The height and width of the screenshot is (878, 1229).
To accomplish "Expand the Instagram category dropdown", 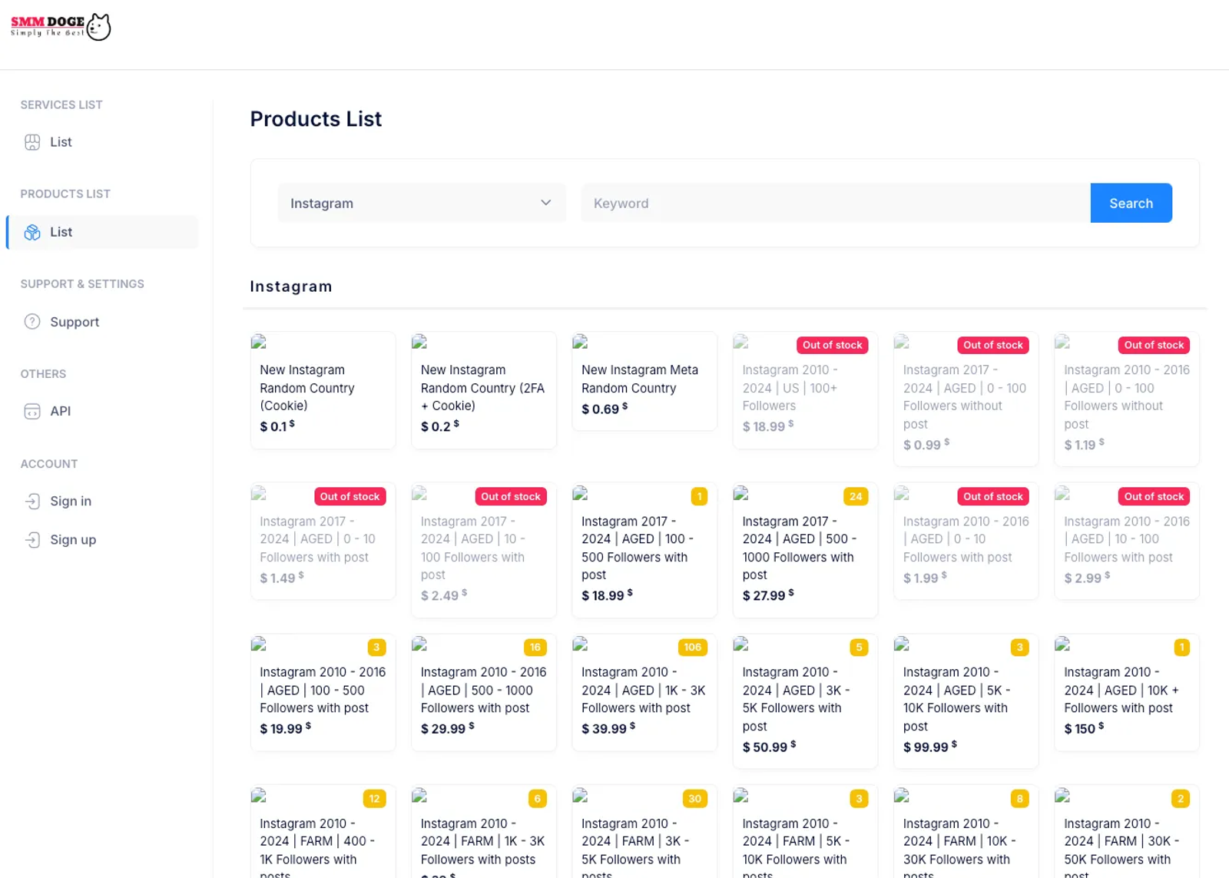I will pos(422,203).
